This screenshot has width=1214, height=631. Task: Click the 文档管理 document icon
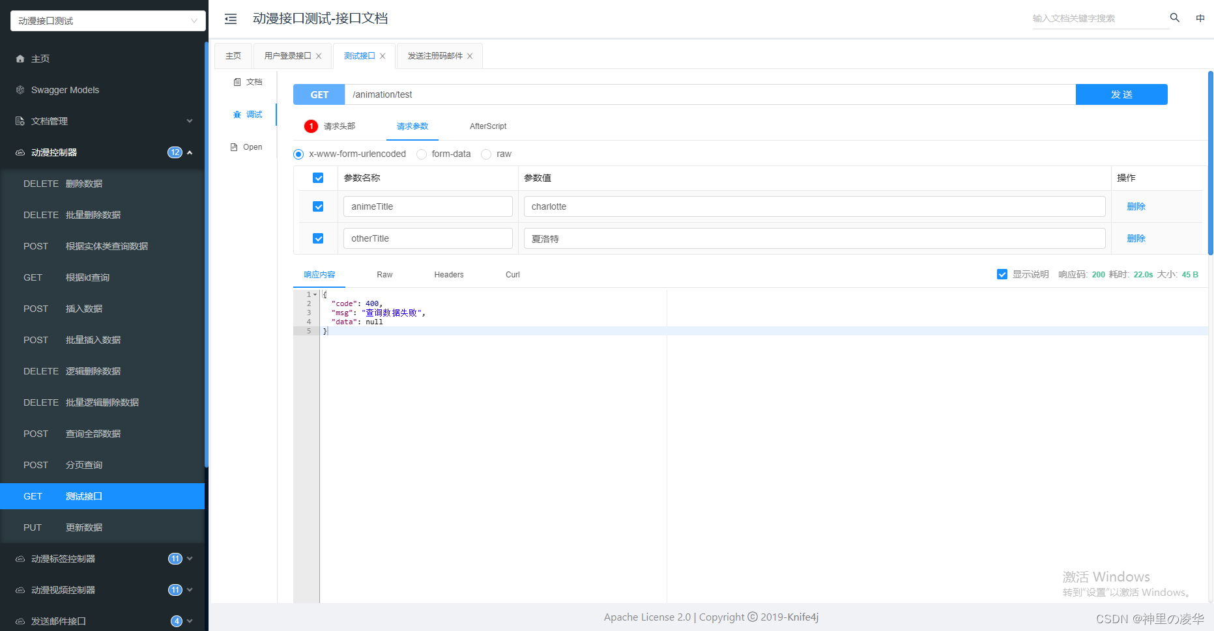(20, 121)
